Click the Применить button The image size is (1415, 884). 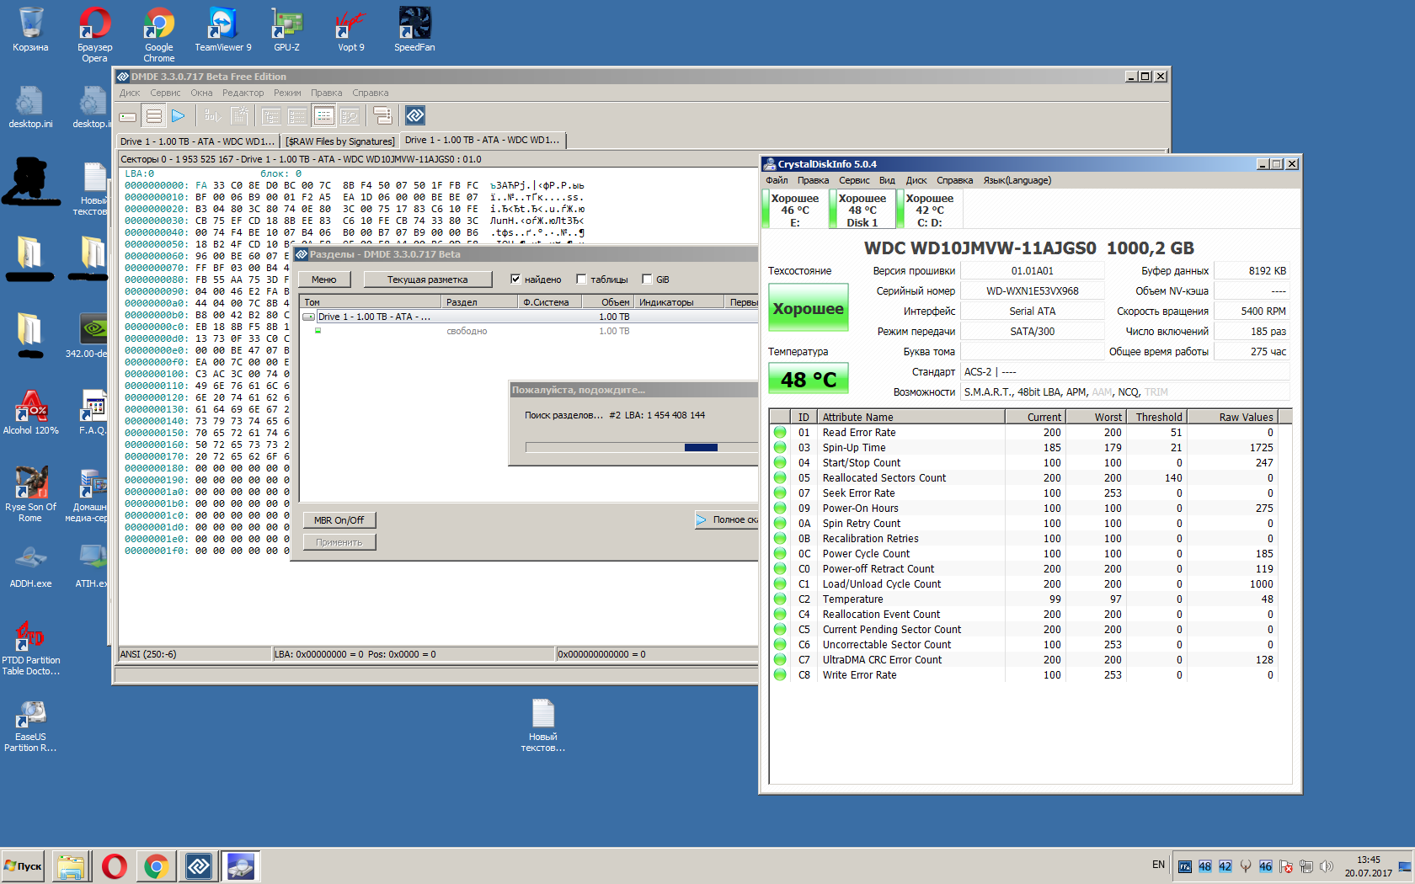click(x=339, y=542)
